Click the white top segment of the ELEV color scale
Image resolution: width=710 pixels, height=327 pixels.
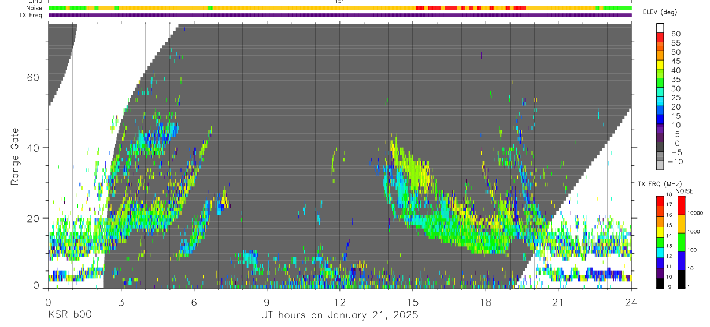[660, 28]
